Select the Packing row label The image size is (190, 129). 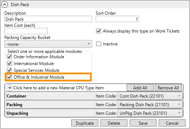click(14, 105)
